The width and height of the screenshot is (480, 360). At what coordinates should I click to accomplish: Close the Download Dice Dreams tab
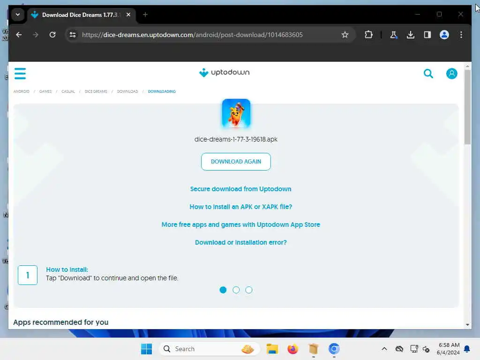pos(128,15)
